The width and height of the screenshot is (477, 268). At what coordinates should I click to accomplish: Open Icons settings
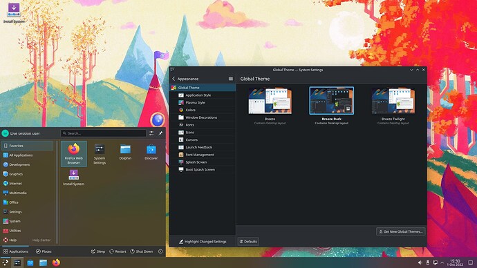pos(203,132)
